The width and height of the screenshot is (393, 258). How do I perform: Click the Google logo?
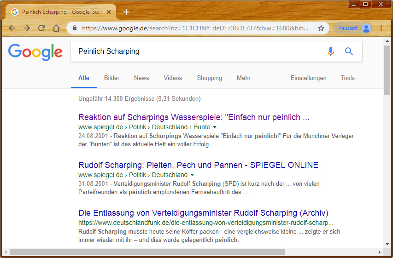pos(35,52)
